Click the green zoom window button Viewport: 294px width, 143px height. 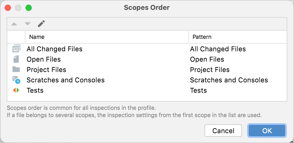point(29,8)
